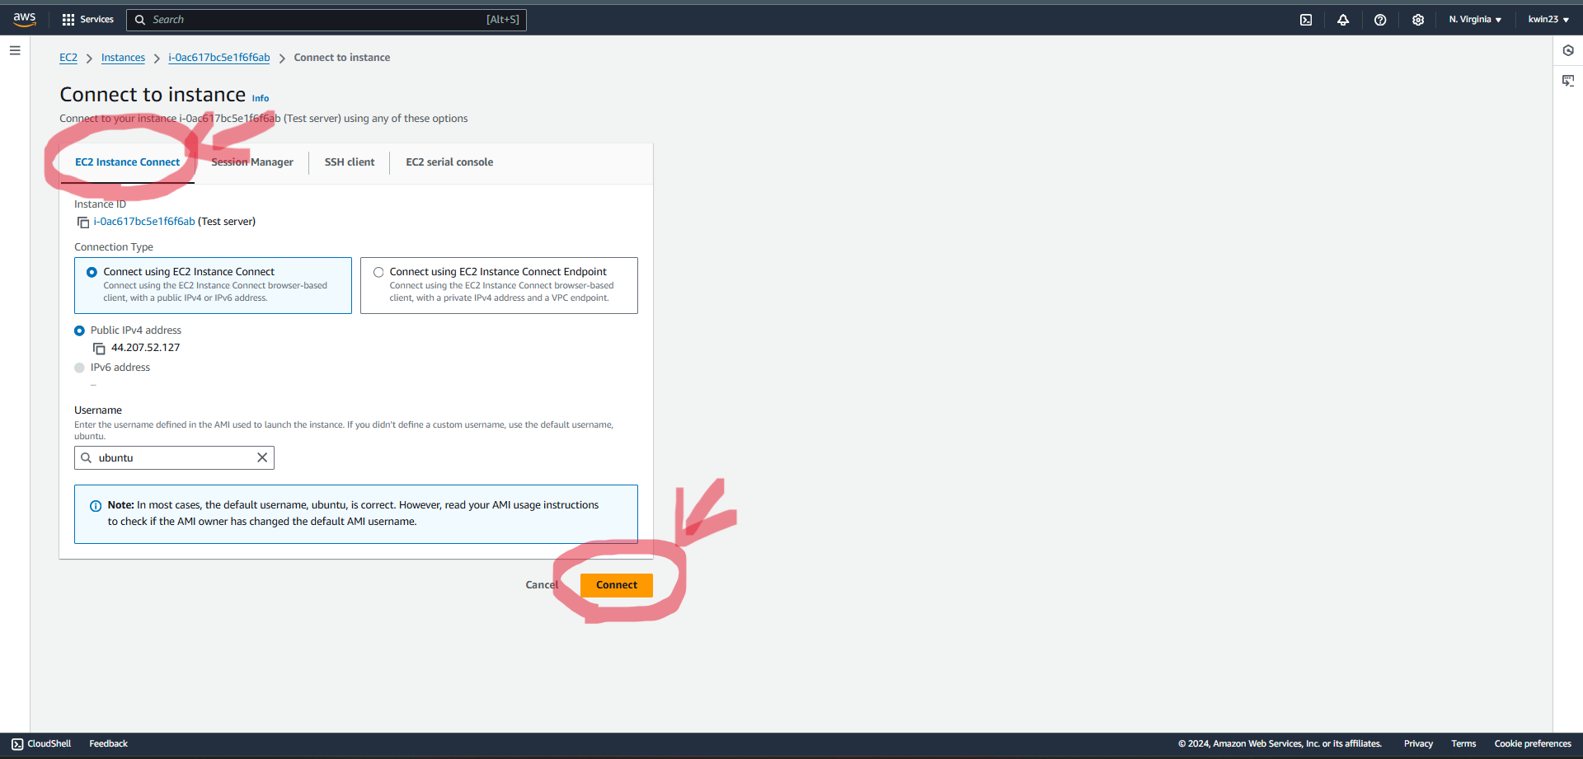1583x759 pixels.
Task: Select Connect using EC2 Instance Connect Endpoint
Action: (x=499, y=285)
